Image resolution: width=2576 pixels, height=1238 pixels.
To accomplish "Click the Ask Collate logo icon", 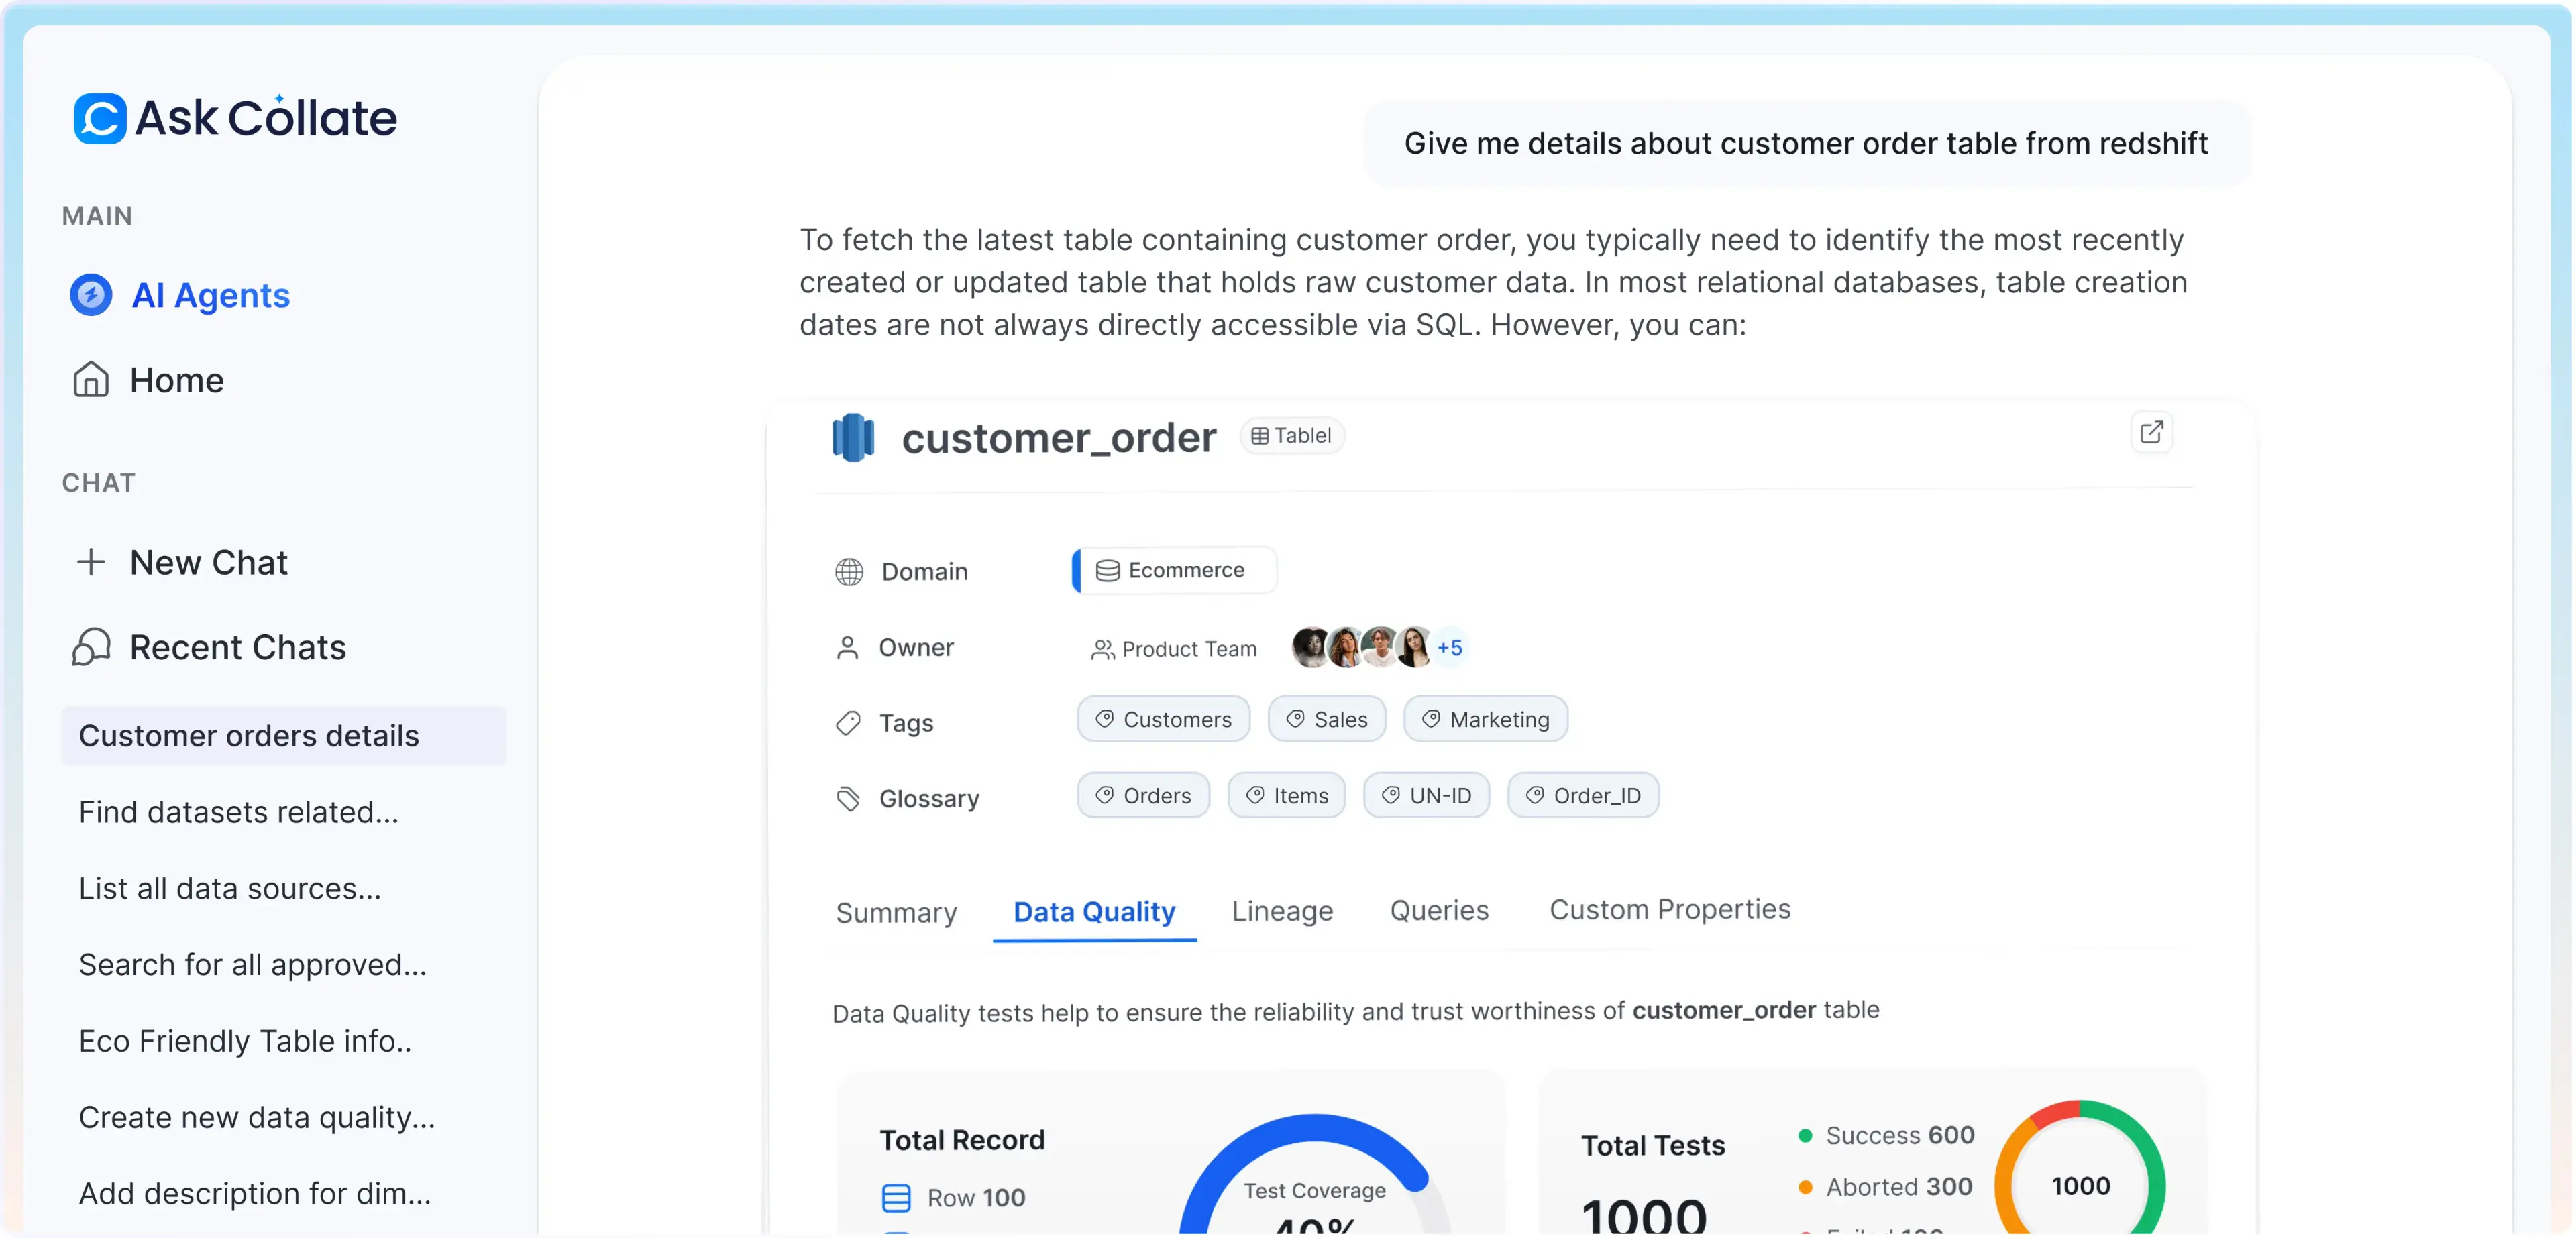I will (x=100, y=118).
